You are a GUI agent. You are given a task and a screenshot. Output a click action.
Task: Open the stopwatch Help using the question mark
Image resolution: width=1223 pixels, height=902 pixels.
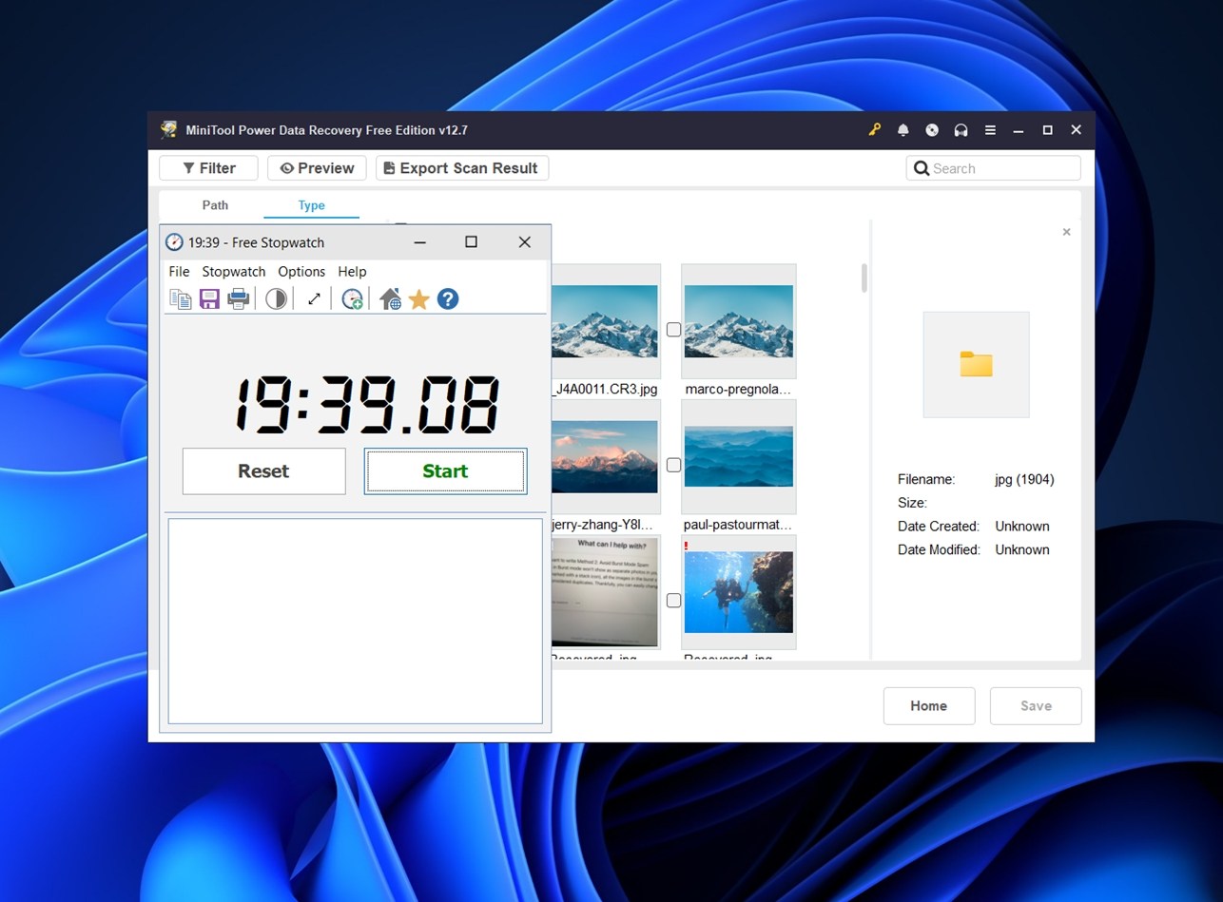447,298
